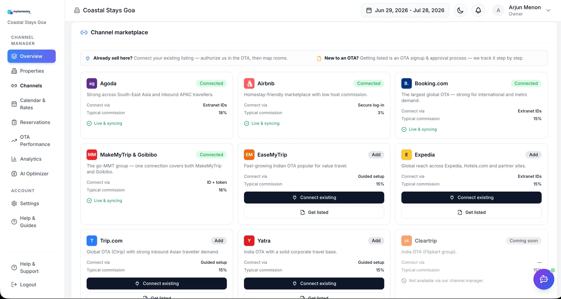Go to Overview in sidebar
This screenshot has height=299, width=561.
pos(31,56)
